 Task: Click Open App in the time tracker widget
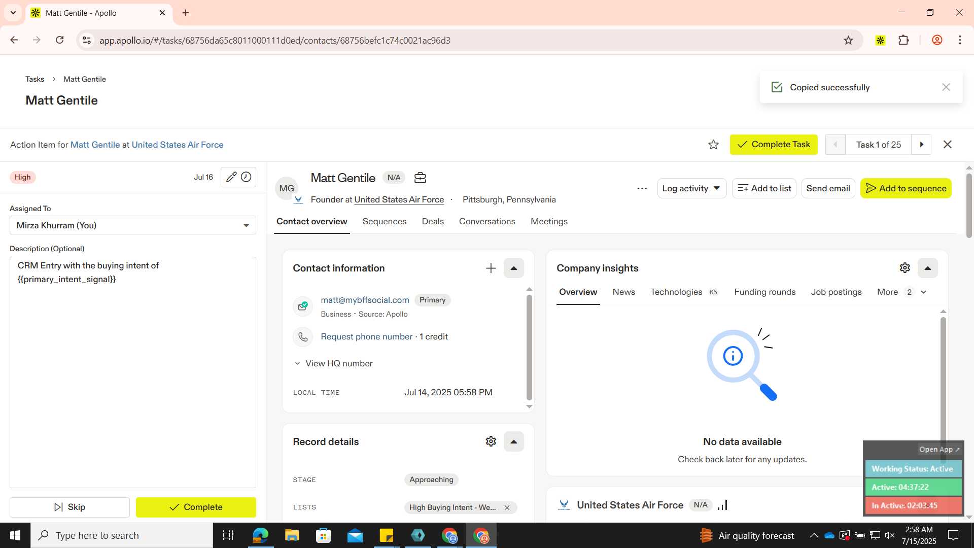tap(939, 450)
